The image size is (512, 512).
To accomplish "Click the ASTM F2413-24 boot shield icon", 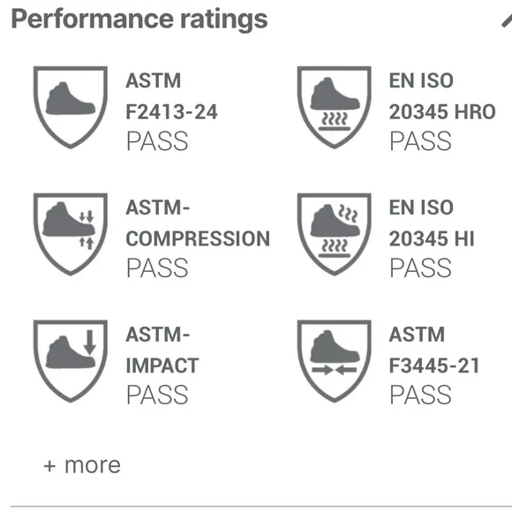I will pos(71,107).
